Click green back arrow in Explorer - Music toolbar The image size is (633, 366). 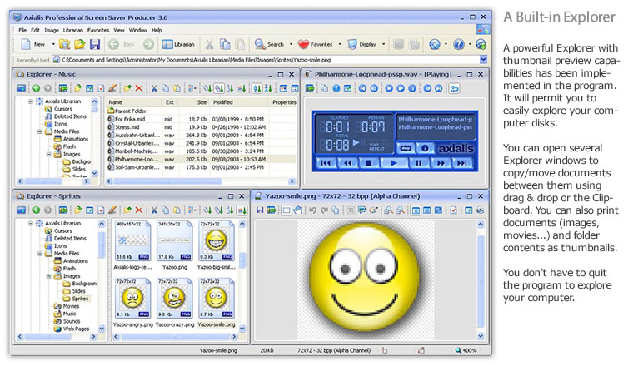click(37, 88)
